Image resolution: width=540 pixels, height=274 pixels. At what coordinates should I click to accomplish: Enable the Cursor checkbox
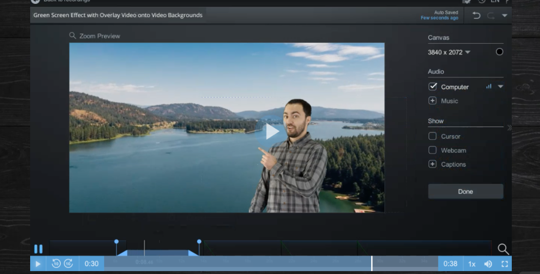pyautogui.click(x=432, y=136)
